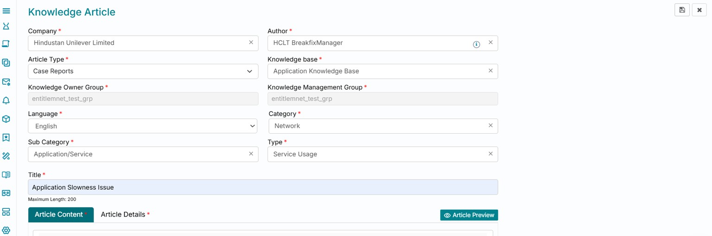Click the save floppy disk icon

[x=682, y=10]
